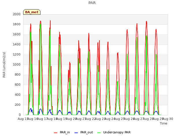The image size is (185, 138).
Task: Click the 1200 y-axis tick label
Action: pos(17,54)
